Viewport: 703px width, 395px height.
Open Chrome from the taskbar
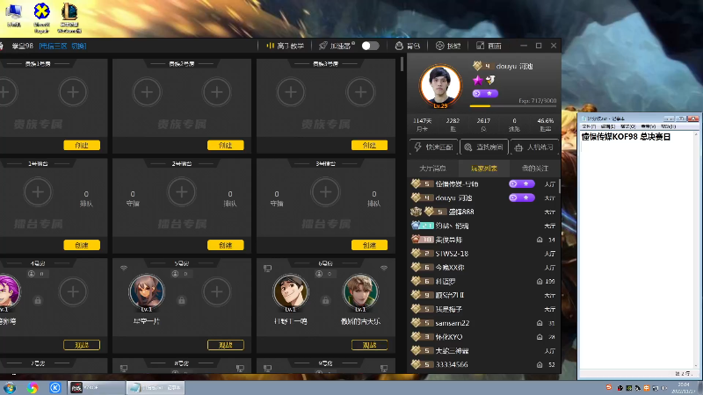point(33,387)
